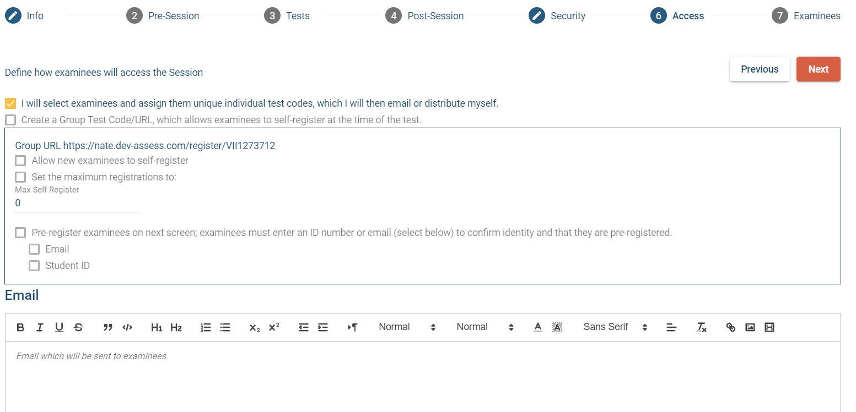
Task: Click the Next button
Action: pyautogui.click(x=818, y=69)
